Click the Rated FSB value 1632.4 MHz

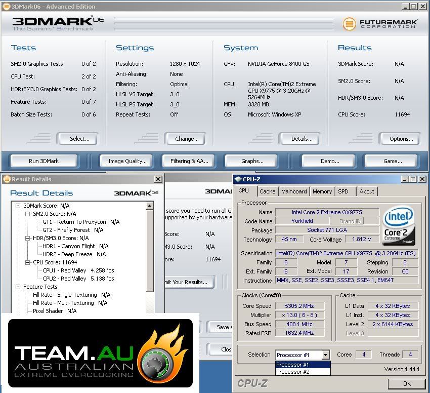299,333
